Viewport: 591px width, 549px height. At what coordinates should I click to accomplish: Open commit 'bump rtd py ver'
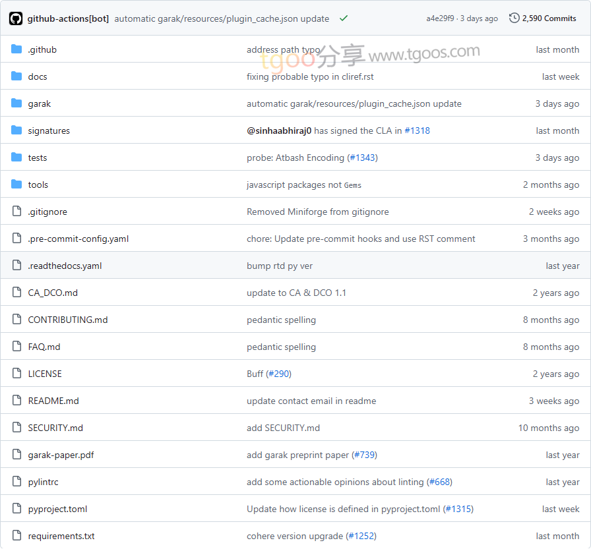(279, 266)
